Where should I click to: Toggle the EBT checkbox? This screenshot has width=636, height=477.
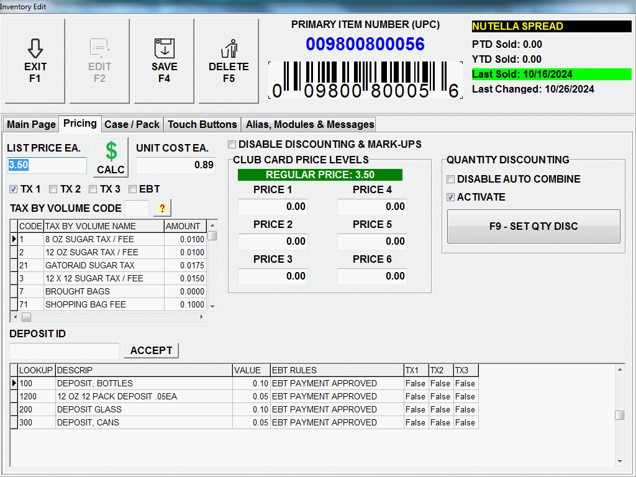(x=132, y=189)
